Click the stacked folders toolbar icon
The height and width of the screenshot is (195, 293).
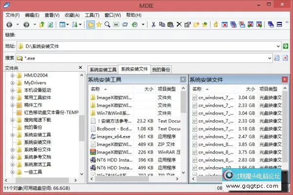(x=125, y=24)
